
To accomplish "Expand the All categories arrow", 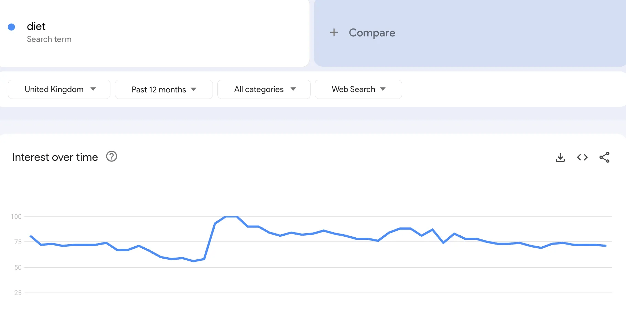I will (293, 89).
